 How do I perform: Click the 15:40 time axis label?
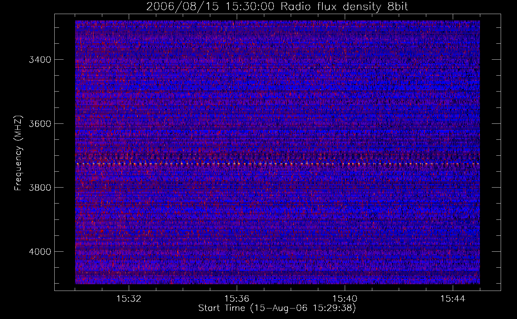tap(345, 299)
